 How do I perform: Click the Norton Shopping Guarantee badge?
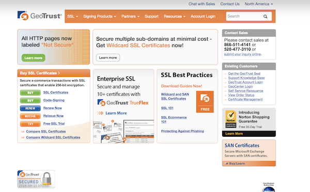point(231,119)
